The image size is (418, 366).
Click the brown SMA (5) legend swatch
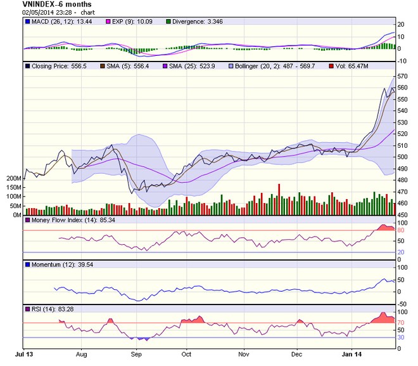104,65
